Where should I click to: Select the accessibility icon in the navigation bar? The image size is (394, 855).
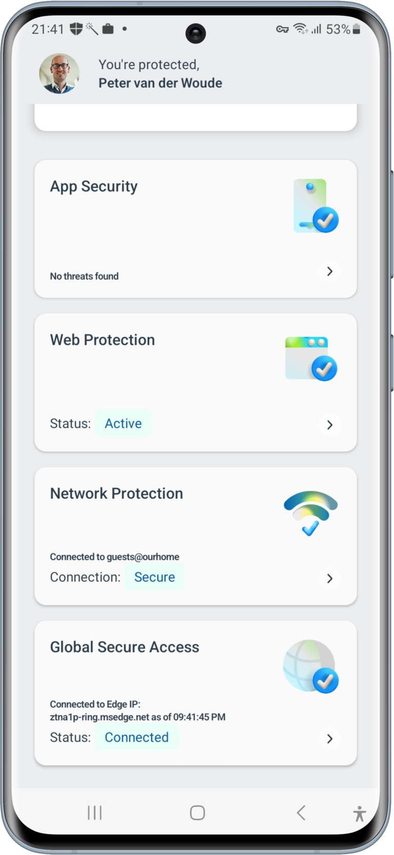pos(360,813)
